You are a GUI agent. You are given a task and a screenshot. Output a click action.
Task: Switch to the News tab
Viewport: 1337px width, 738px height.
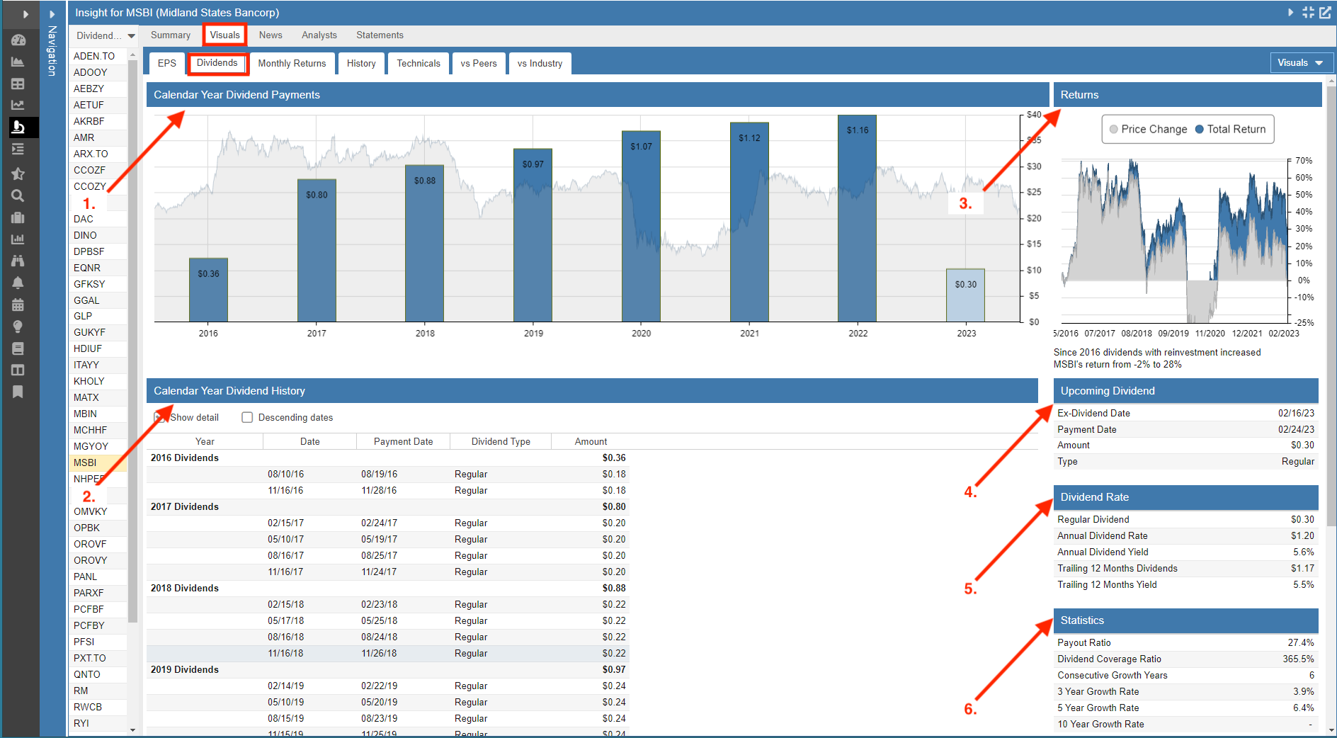271,35
